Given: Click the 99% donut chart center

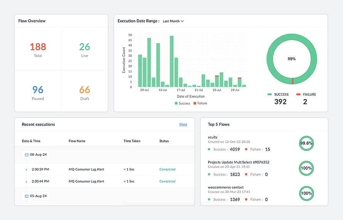Looking at the screenshot, I should [291, 59].
